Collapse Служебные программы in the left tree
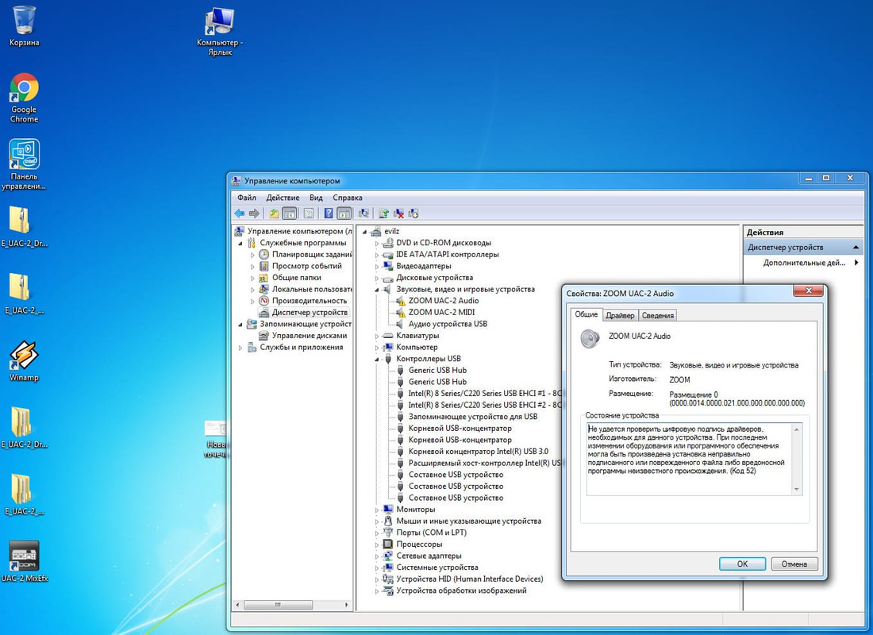This screenshot has width=873, height=635. (240, 244)
